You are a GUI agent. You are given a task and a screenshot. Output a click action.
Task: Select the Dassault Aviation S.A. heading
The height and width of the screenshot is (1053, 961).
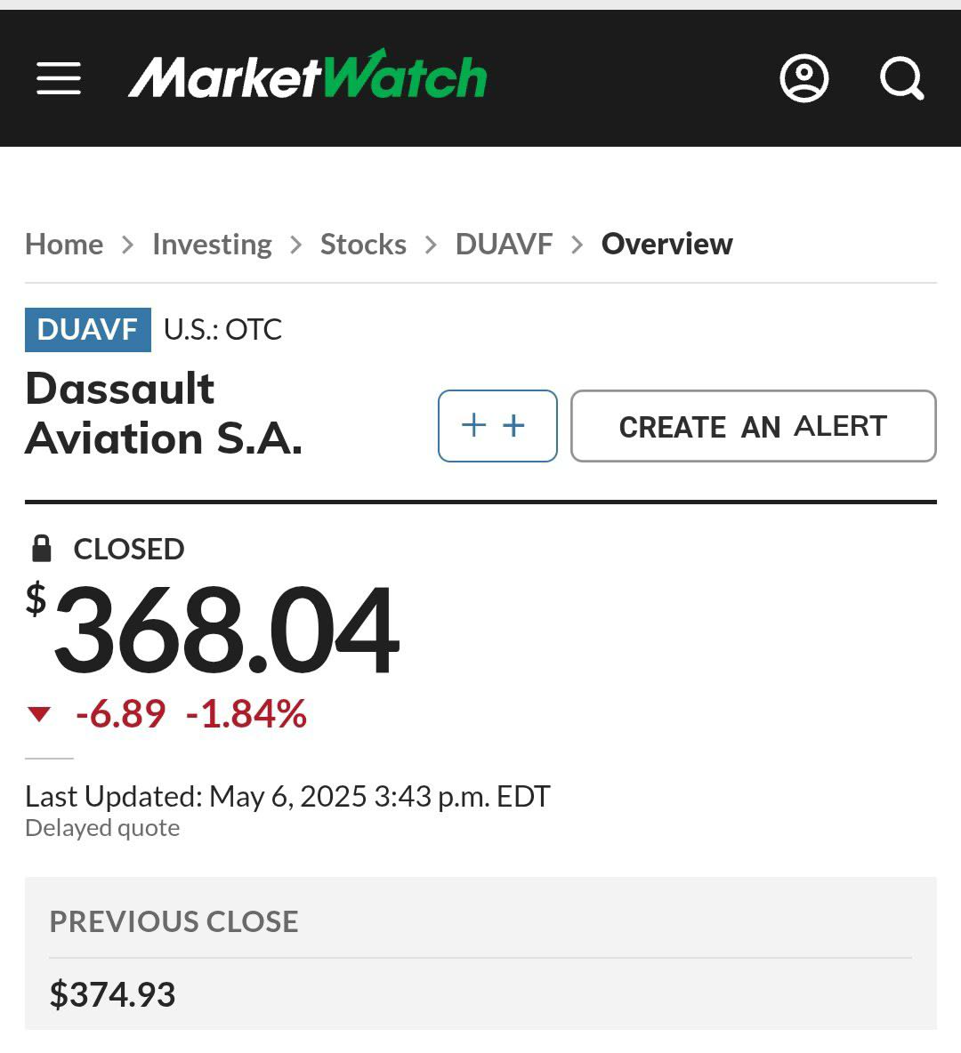pos(164,414)
